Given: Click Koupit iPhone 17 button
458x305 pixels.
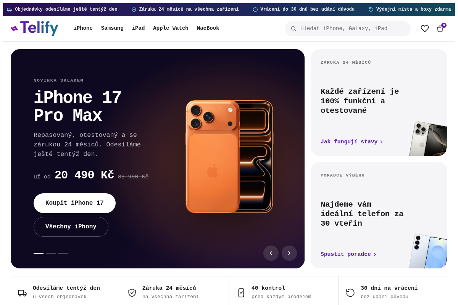Looking at the screenshot, I should pyautogui.click(x=74, y=203).
